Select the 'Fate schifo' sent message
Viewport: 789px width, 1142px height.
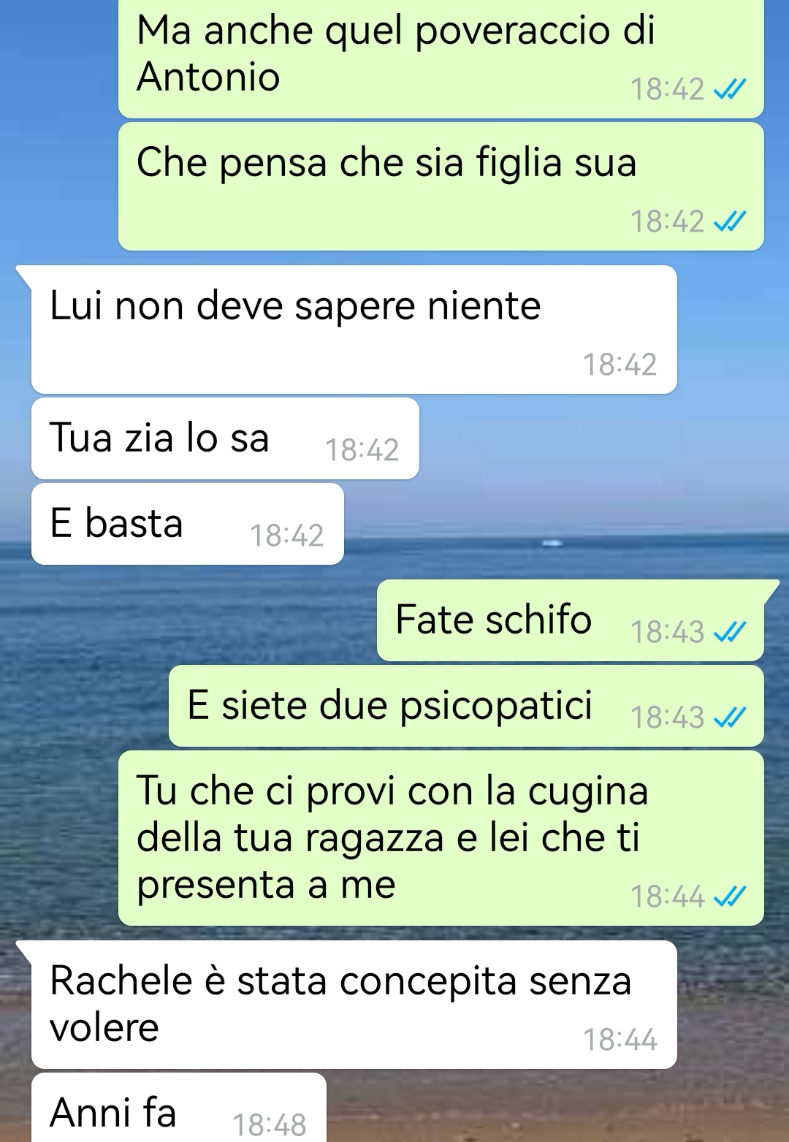coord(570,620)
